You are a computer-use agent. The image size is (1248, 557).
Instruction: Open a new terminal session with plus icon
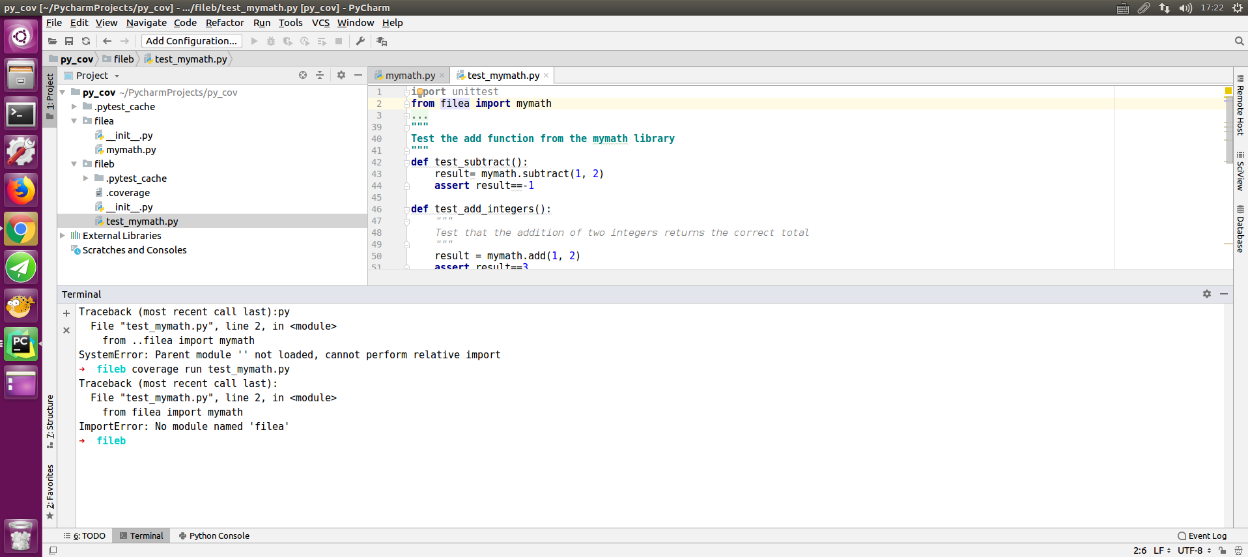(66, 313)
